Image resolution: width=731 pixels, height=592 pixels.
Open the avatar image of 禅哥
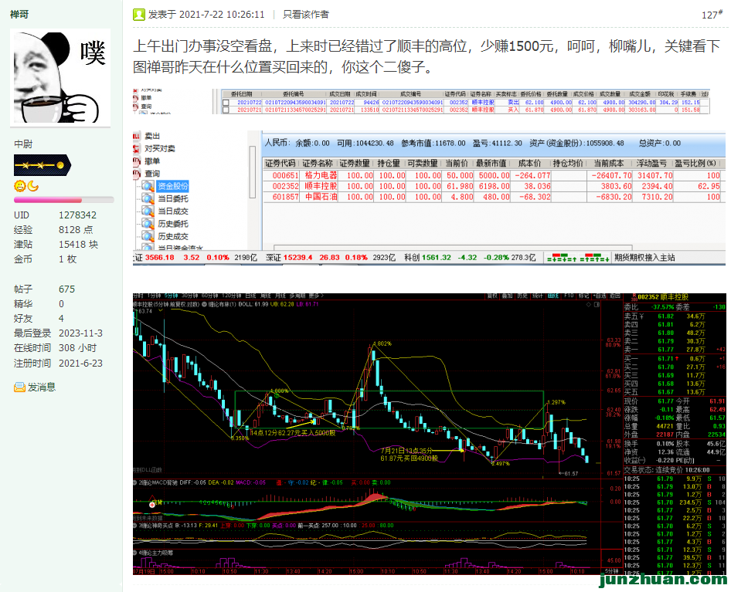coord(60,77)
